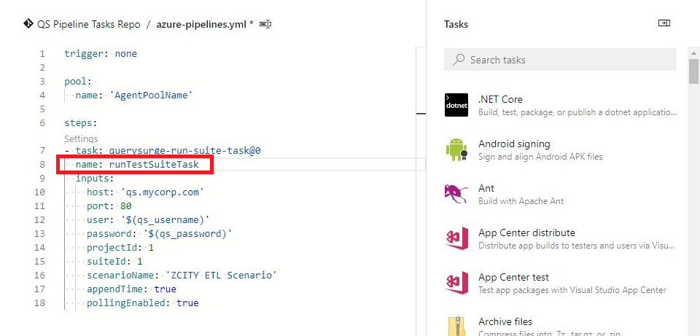Click the 'steps:' line
This screenshot has height=336, width=700.
click(80, 122)
